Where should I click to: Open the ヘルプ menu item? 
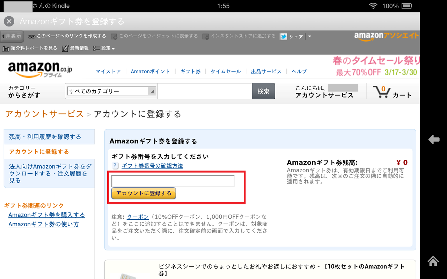click(x=299, y=71)
